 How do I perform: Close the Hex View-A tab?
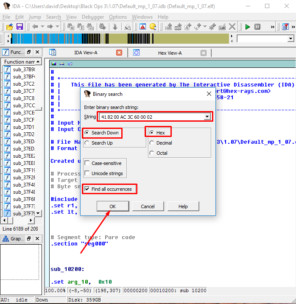pos(204,53)
